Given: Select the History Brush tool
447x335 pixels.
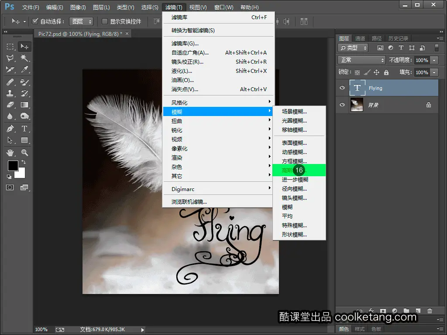Looking at the screenshot, I should point(24,93).
